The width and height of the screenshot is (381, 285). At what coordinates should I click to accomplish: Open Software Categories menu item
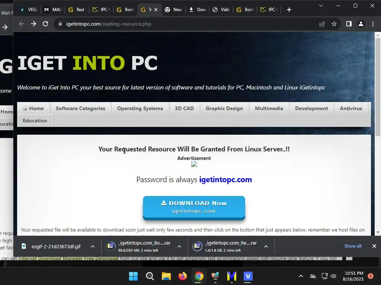click(x=80, y=108)
